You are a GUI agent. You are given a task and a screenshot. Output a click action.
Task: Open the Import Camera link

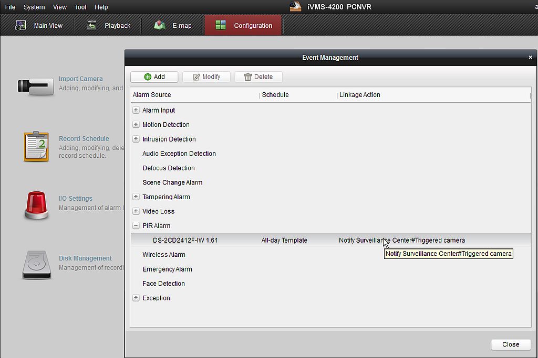[x=80, y=79]
